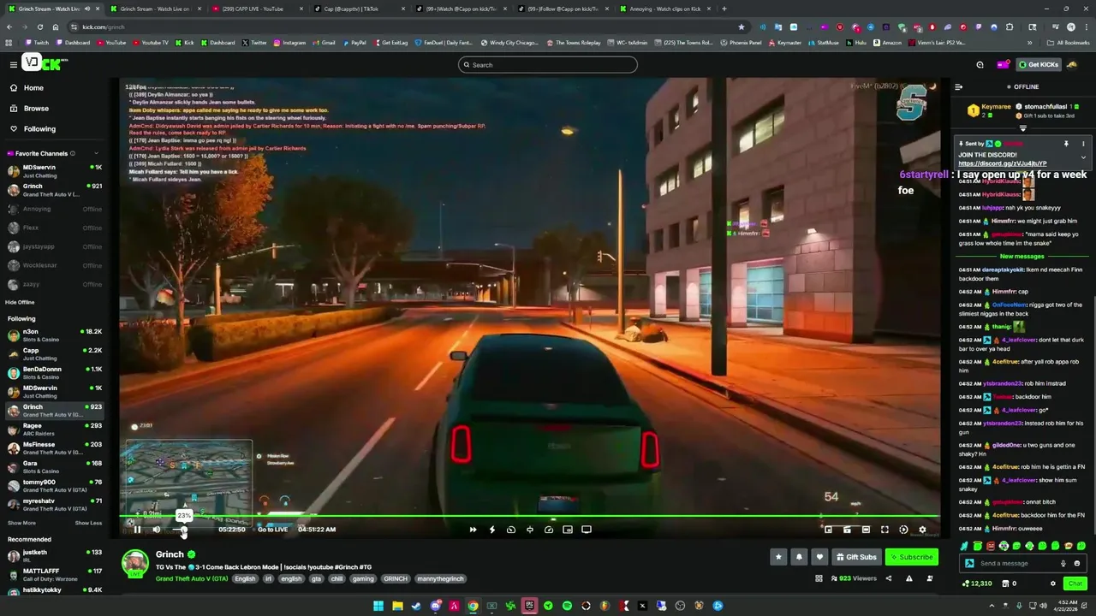Open the Chrome icon on the taskbar
This screenshot has width=1096, height=616.
(473, 606)
